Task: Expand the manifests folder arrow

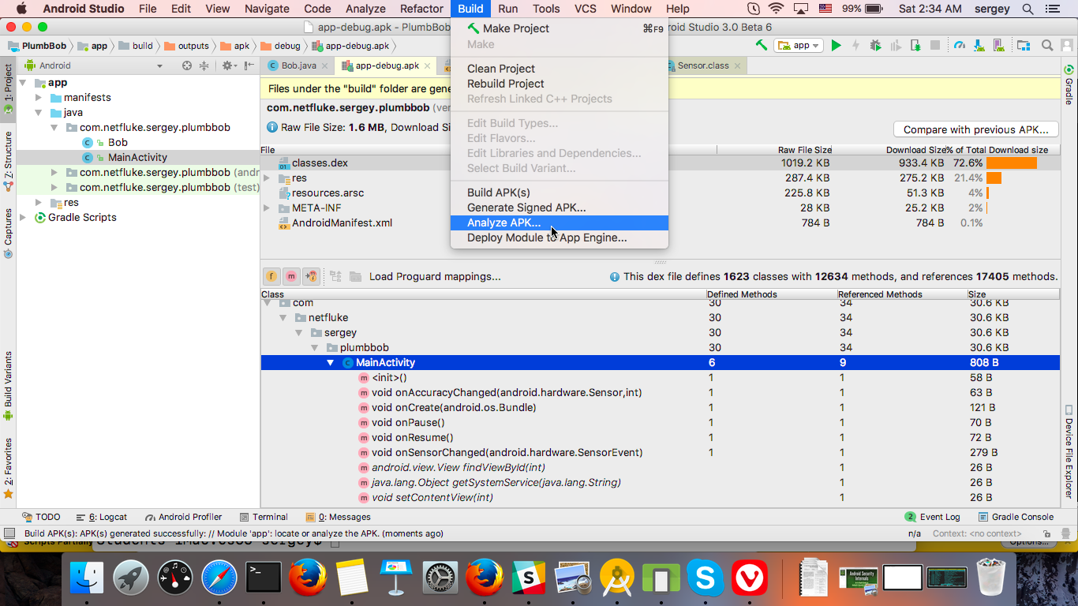Action: click(39, 98)
